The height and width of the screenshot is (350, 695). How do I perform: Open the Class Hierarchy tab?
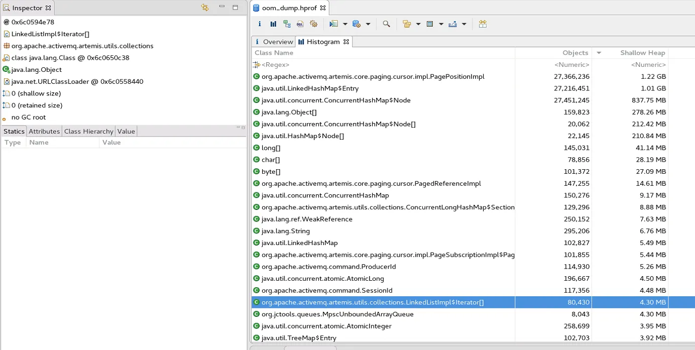pyautogui.click(x=89, y=131)
